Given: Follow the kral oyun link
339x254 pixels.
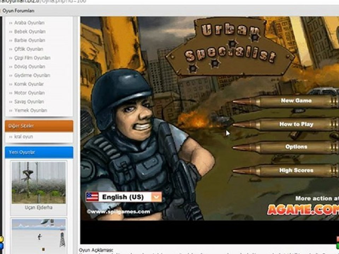Looking at the screenshot, I should (24, 137).
